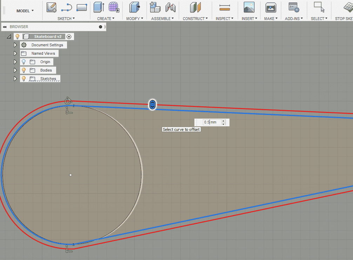This screenshot has width=353, height=260.
Task: Open the SELECT menu
Action: (x=319, y=19)
